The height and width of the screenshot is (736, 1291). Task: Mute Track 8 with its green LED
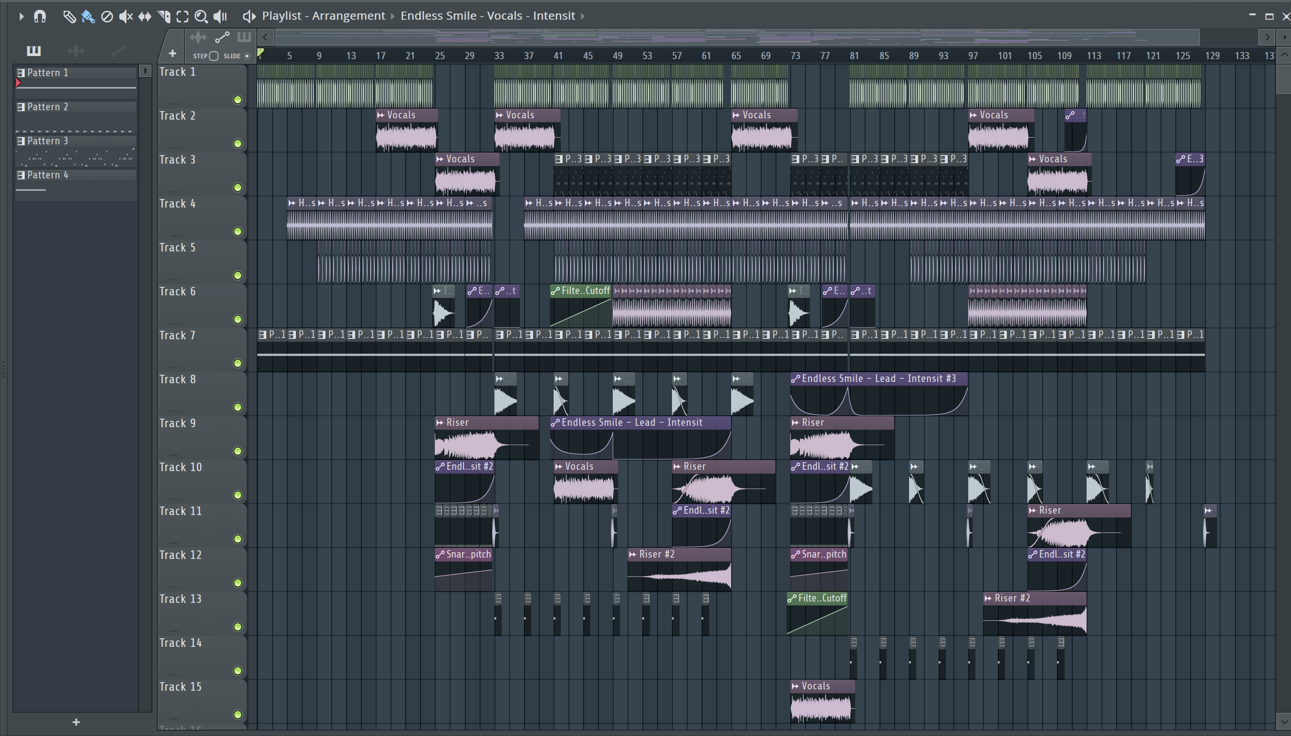[x=238, y=407]
